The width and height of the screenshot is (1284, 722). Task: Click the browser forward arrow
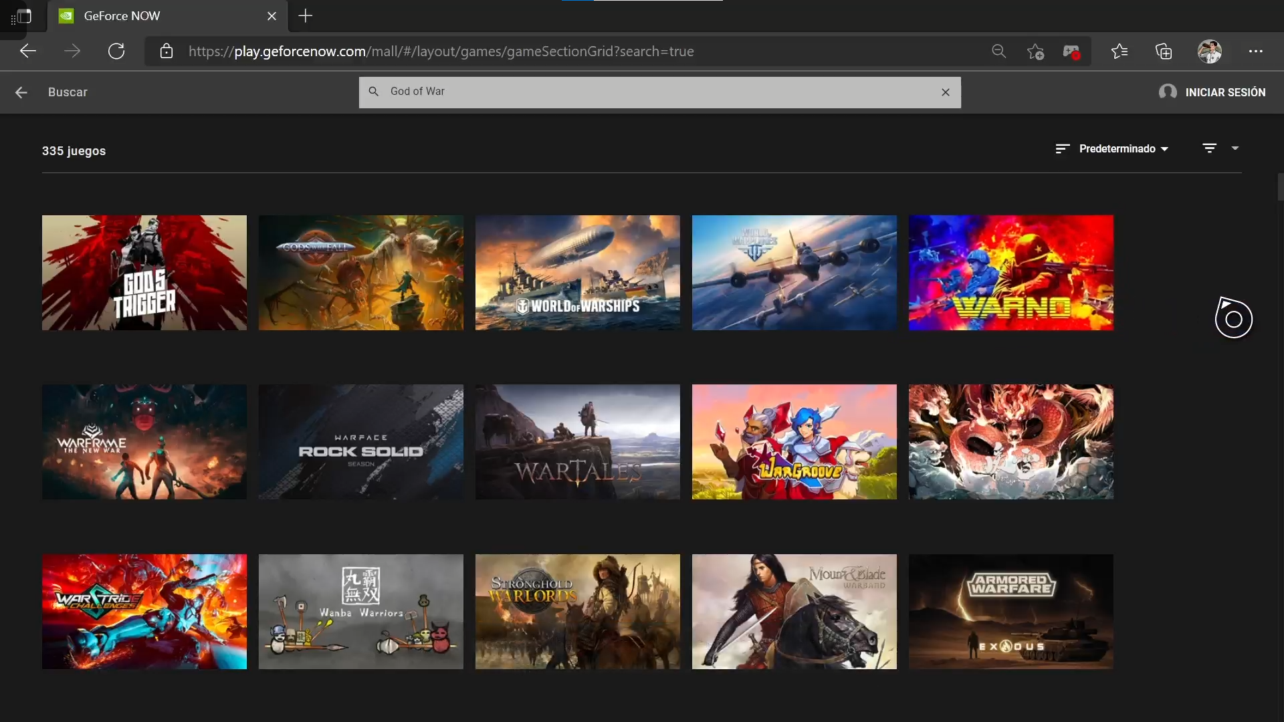72,51
